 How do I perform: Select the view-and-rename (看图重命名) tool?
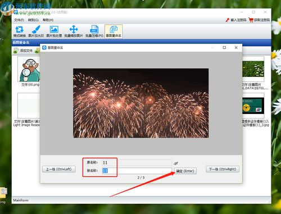click(x=114, y=31)
